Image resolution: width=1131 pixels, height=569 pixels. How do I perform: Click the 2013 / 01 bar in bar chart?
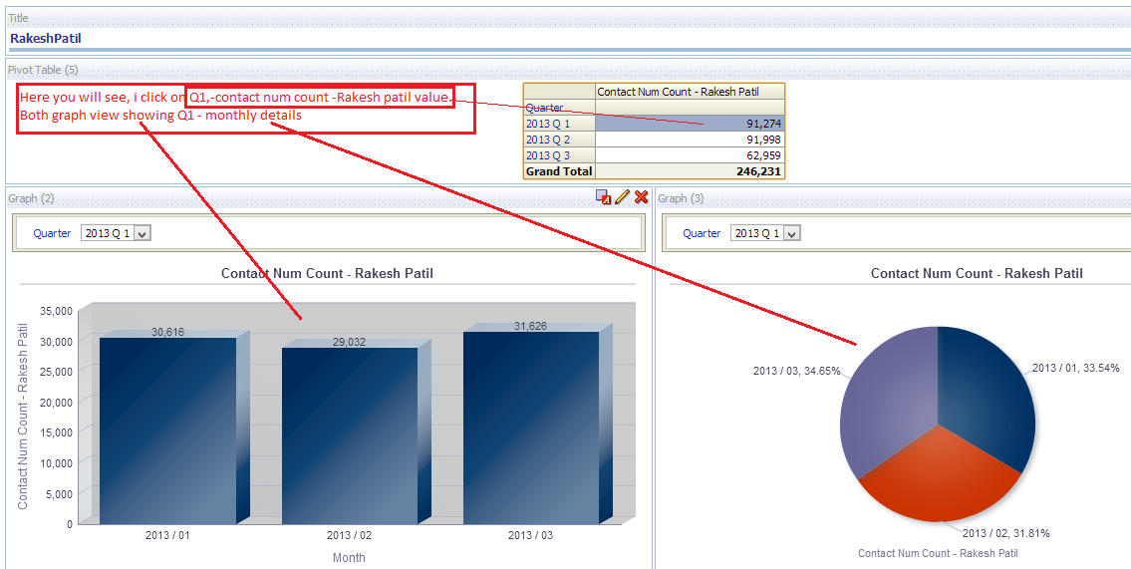[x=168, y=430]
